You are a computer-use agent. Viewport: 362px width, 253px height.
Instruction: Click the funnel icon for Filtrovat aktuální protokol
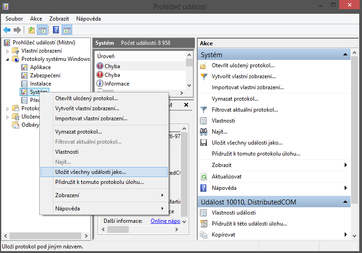(204, 110)
